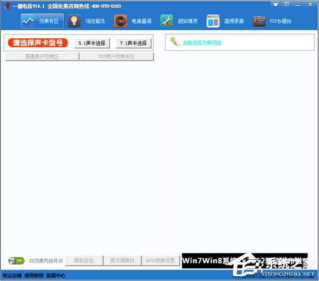Screen dimensions: 319x281
Task: Open ASIO参数设置 button
Action: [161, 260]
